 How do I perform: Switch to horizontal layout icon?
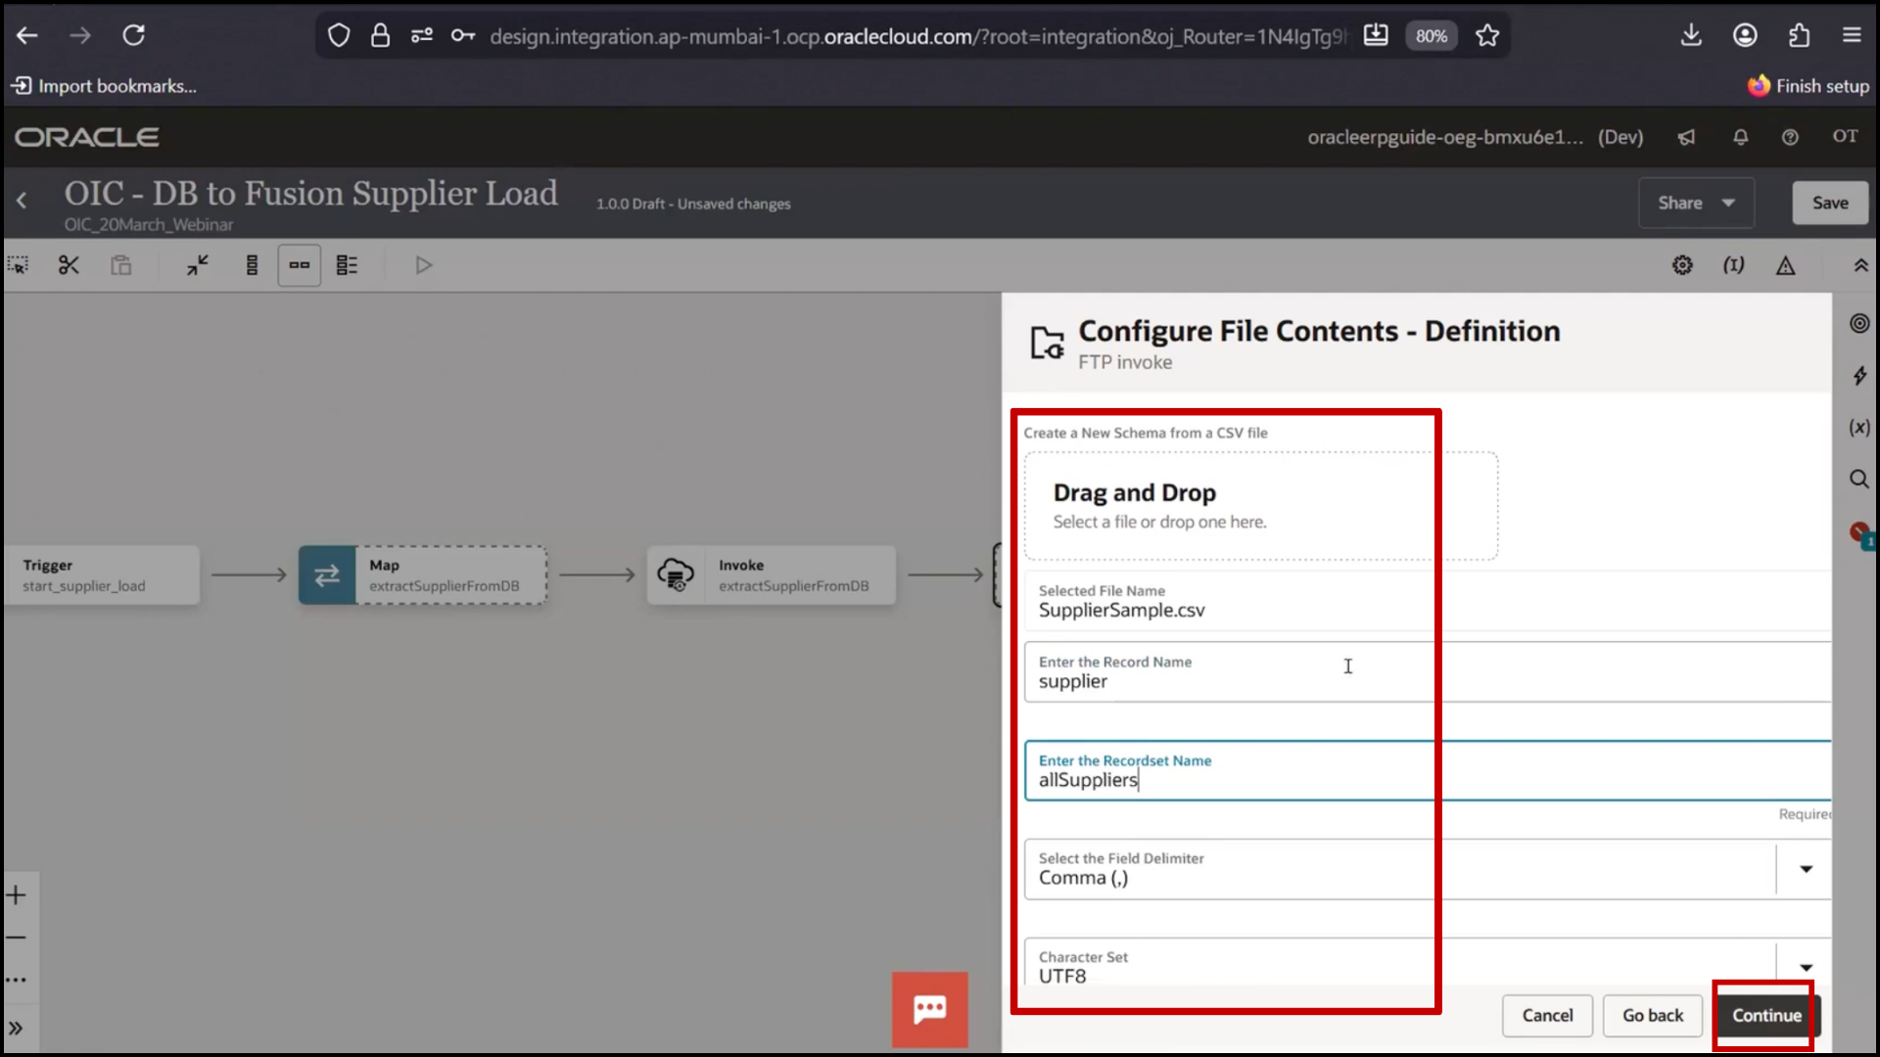click(x=300, y=265)
